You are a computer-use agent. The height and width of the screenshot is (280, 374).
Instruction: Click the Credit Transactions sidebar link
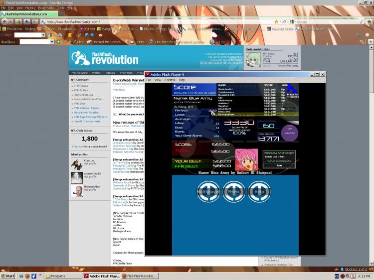pyautogui.click(x=87, y=121)
